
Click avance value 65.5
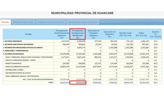pos(156,64)
